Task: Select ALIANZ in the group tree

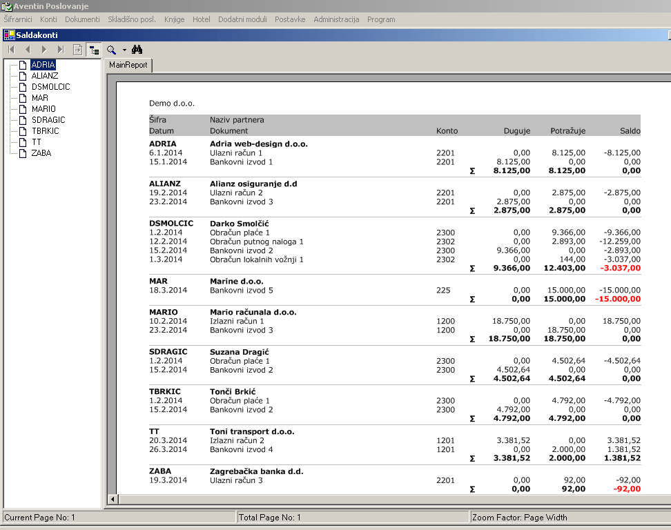Action: click(45, 76)
